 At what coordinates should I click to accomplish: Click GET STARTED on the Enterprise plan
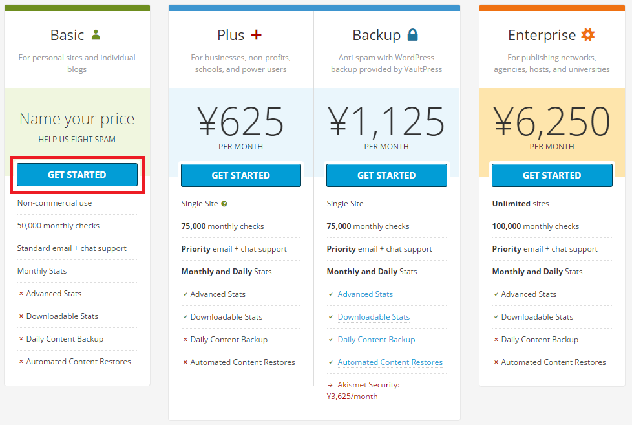552,175
